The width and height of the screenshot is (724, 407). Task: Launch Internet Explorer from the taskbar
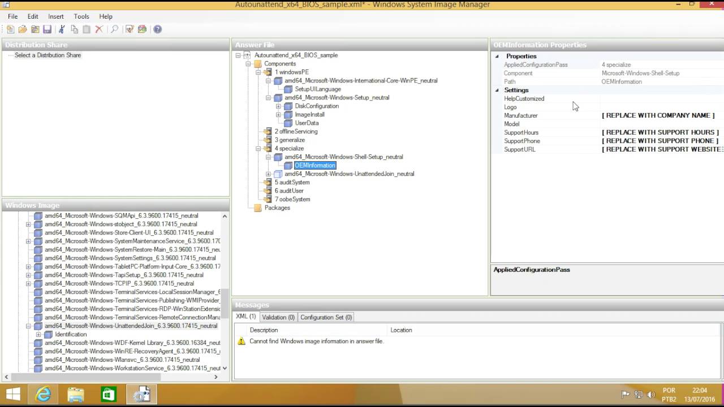coord(44,394)
